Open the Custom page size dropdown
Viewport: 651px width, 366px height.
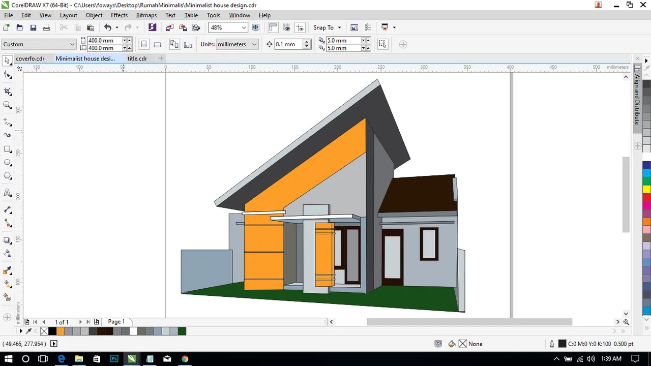tap(72, 44)
